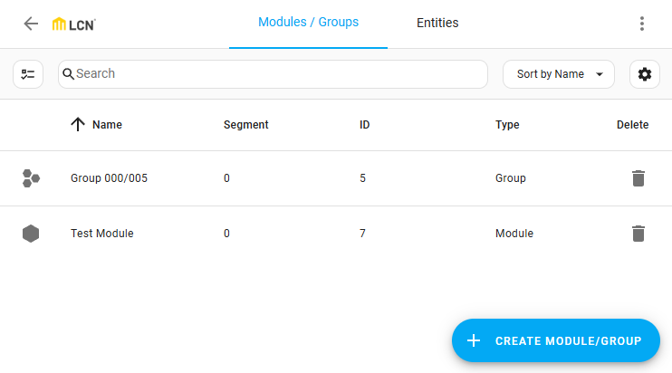Switch to the Entities tab
This screenshot has height=373, width=672.
[x=437, y=24]
